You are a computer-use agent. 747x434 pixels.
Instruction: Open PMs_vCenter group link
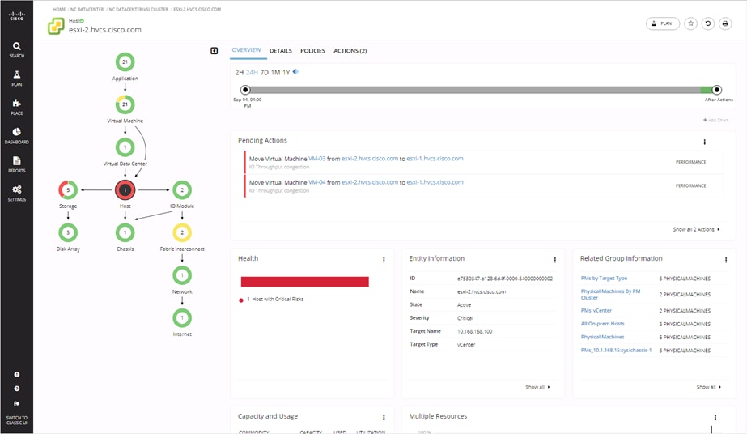596,311
